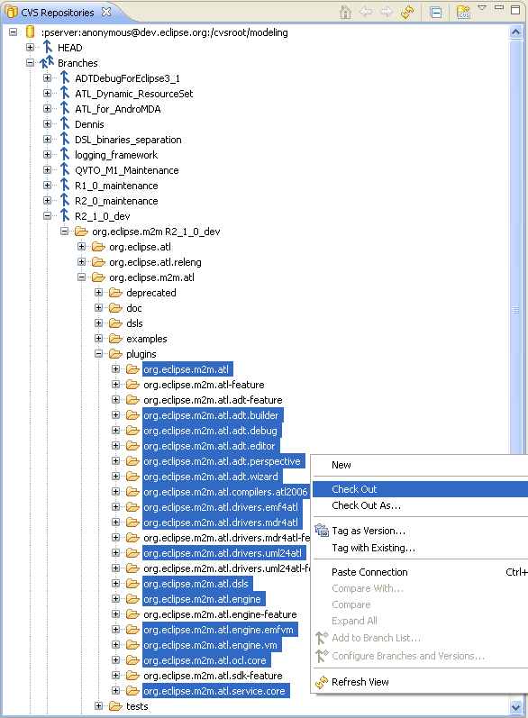The height and width of the screenshot is (718, 528).
Task: Click the folder icon of org.eclipse.m2m R2_1_0_dev
Action: [81, 232]
